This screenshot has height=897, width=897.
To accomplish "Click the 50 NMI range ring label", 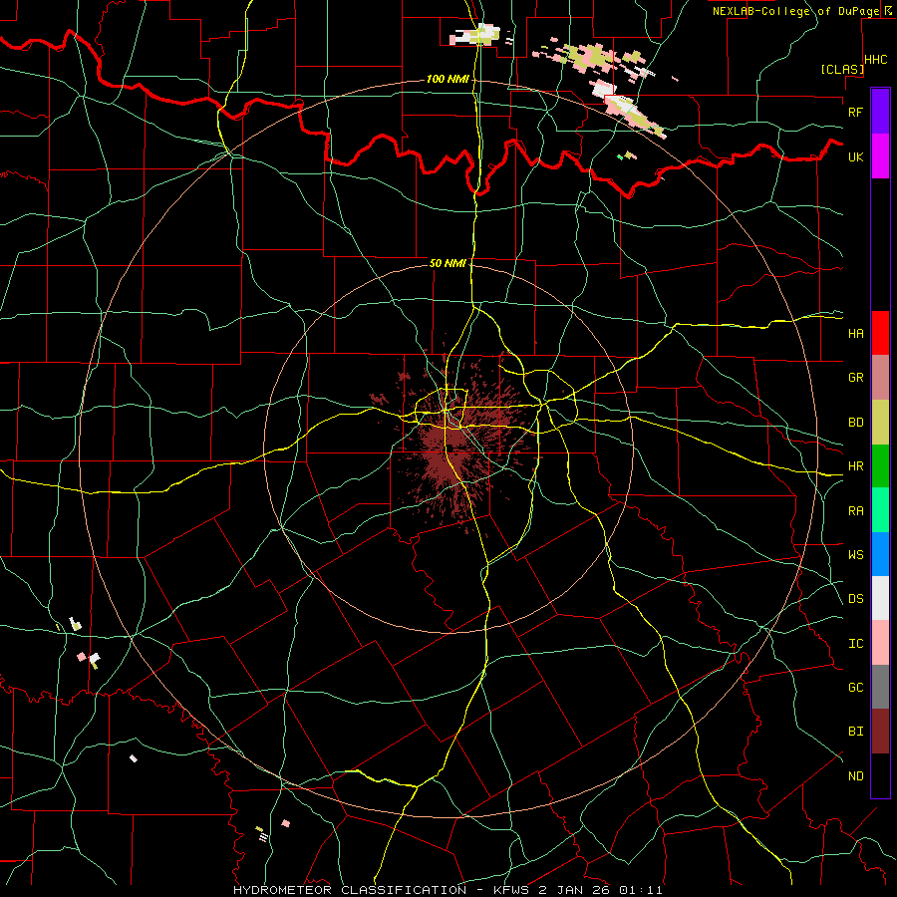I will click(x=448, y=264).
